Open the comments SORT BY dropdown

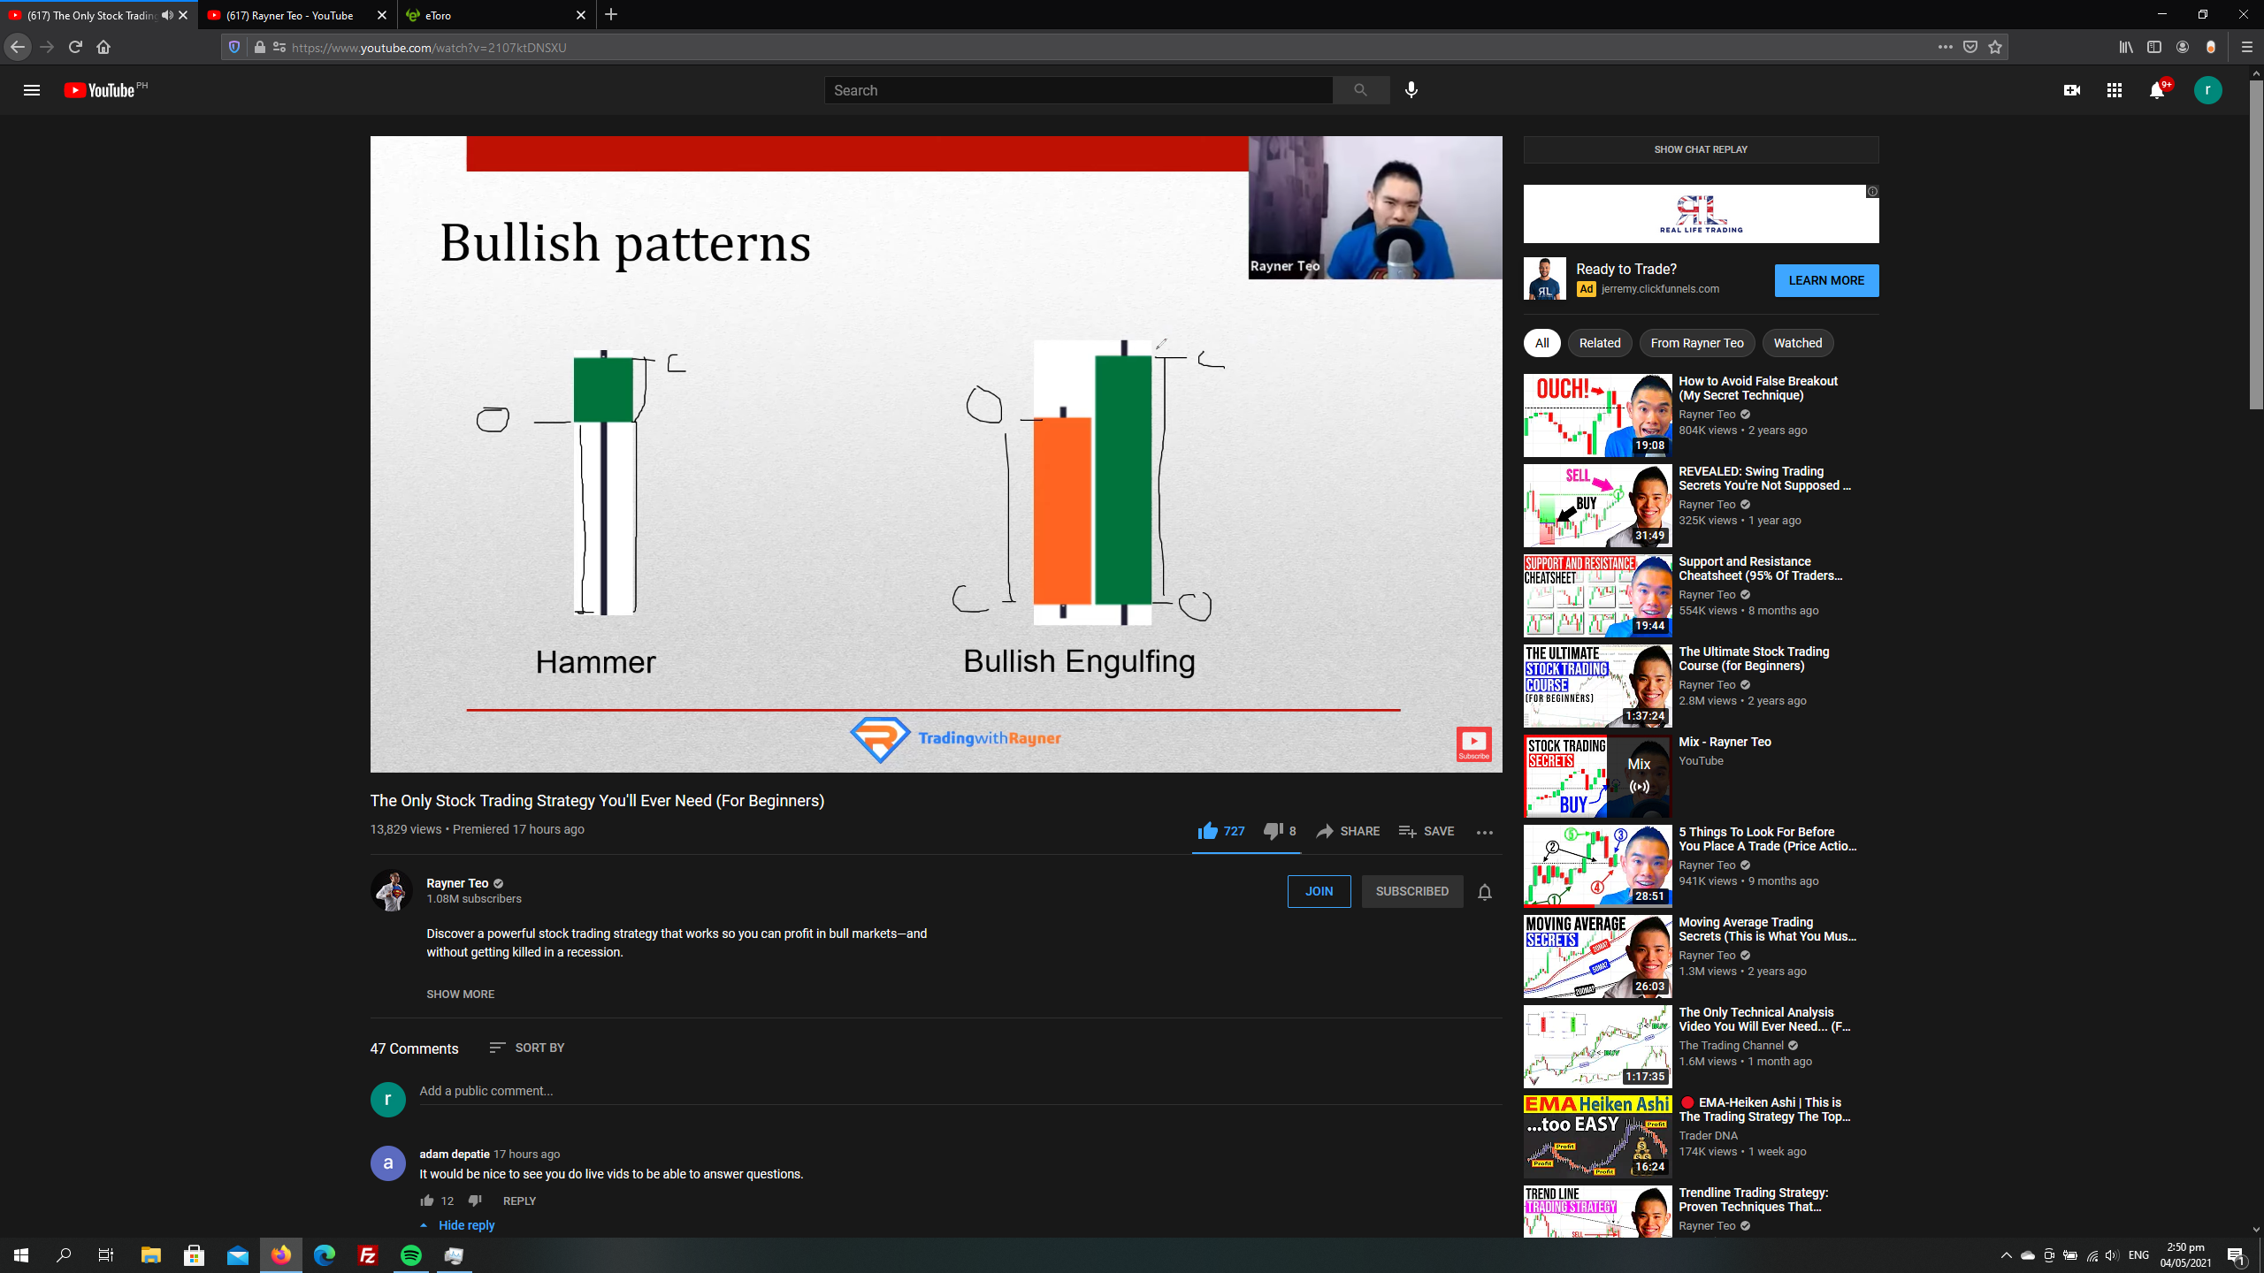coord(527,1048)
